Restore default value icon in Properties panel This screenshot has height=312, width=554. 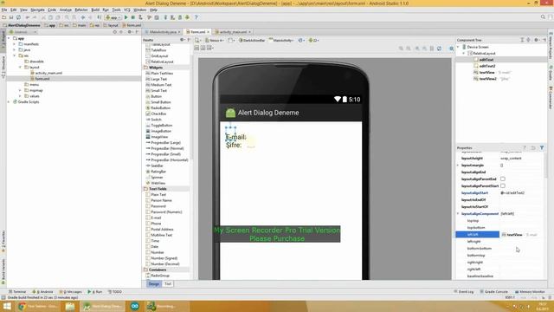coord(533,148)
